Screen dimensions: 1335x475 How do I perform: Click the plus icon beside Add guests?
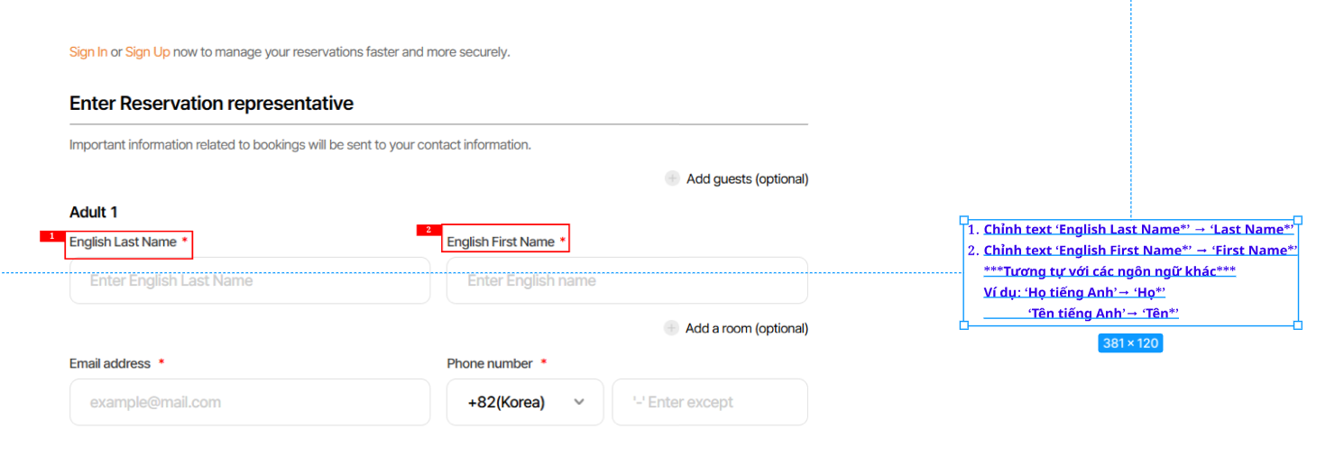pyautogui.click(x=672, y=178)
